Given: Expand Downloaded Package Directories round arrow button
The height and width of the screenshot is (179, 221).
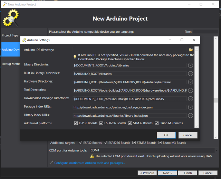Looking at the screenshot, I should click(190, 99).
